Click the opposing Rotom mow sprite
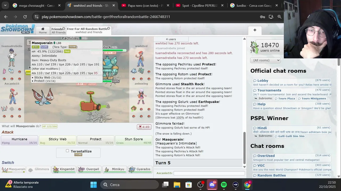 pyautogui.click(x=91, y=102)
